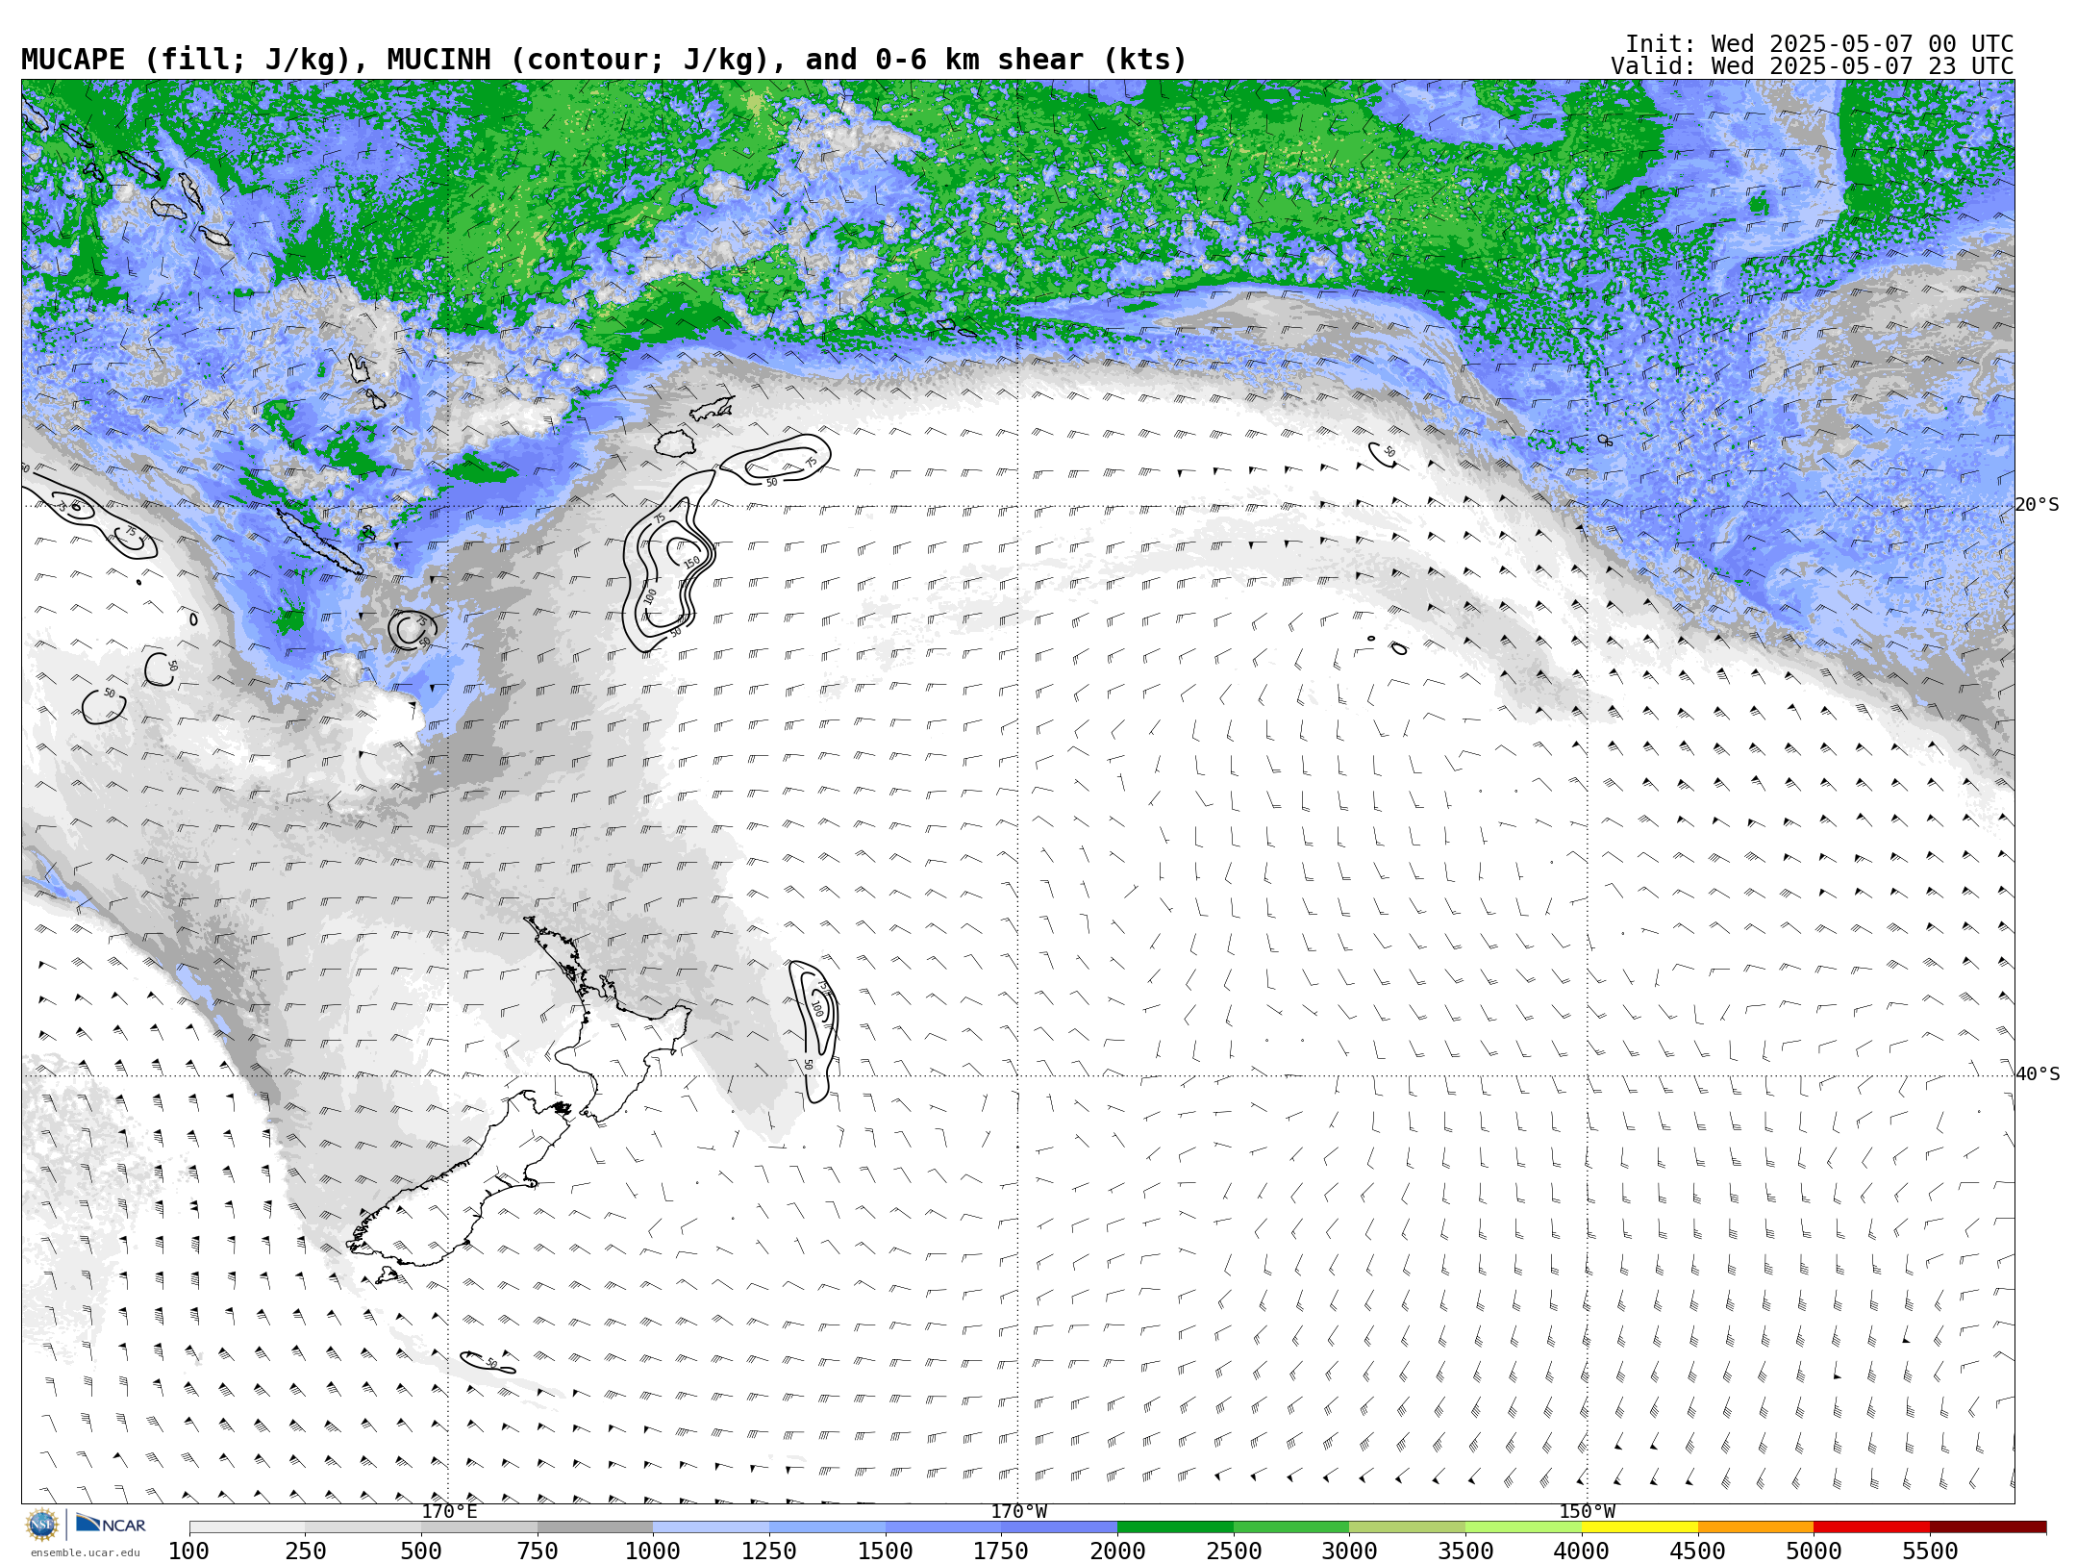
Task: Click the 170°E longitude label
Action: [449, 1512]
